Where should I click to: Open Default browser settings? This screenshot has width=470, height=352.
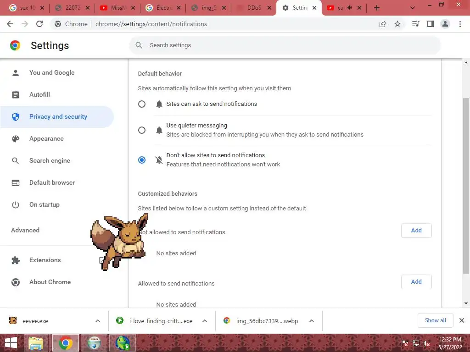(52, 182)
